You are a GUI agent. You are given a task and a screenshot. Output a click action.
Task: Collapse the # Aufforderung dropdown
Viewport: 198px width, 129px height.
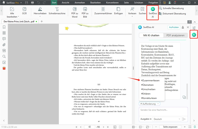click(149, 104)
